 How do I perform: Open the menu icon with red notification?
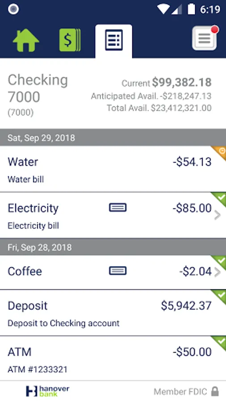[205, 38]
